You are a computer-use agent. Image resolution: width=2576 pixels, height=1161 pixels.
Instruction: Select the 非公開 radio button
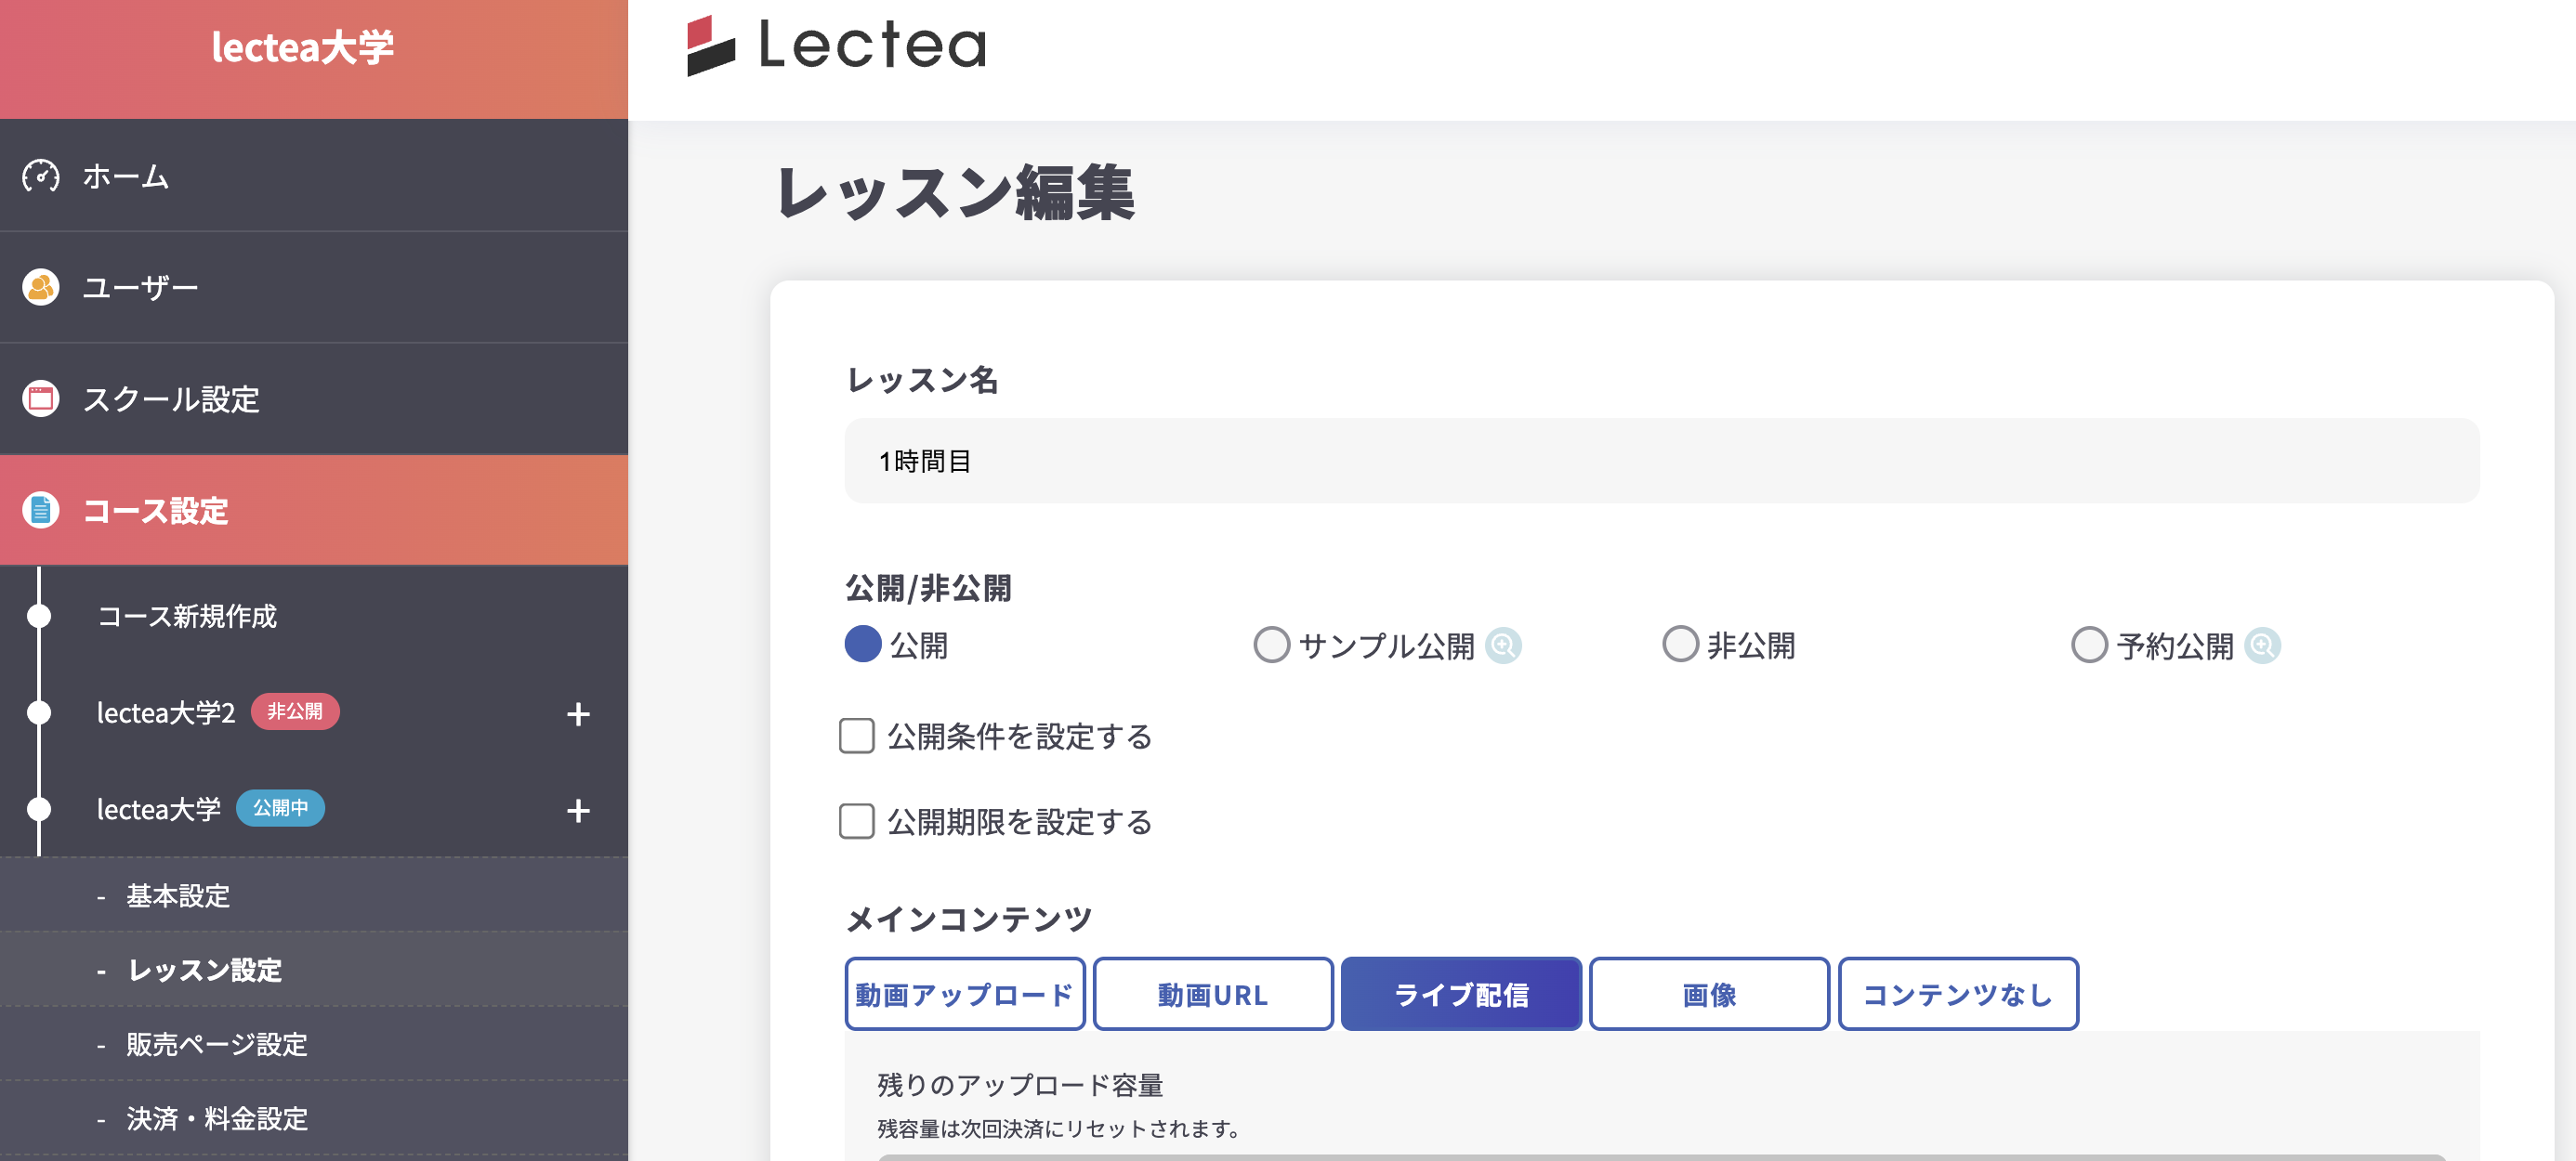tap(1680, 645)
